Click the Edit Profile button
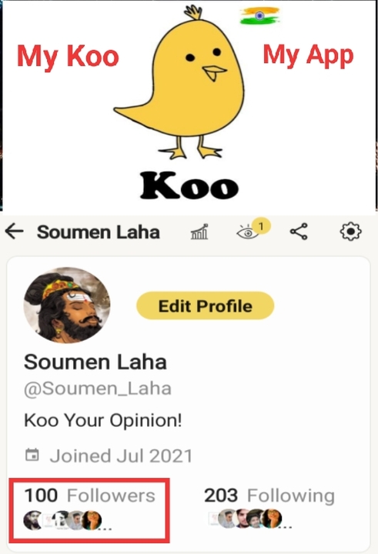Screen dimensions: 378x554 (205, 306)
